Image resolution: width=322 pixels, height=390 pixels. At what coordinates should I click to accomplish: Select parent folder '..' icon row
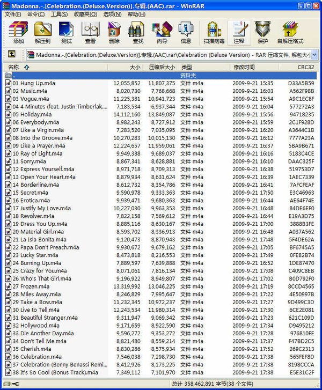[x=160, y=75]
